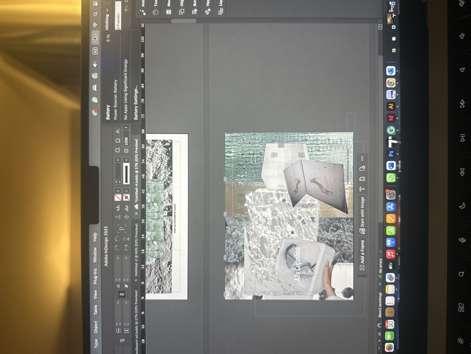Screen dimensions: 471x354
Task: Click the Wi-Fi icon in menu bar
Action: point(95,24)
